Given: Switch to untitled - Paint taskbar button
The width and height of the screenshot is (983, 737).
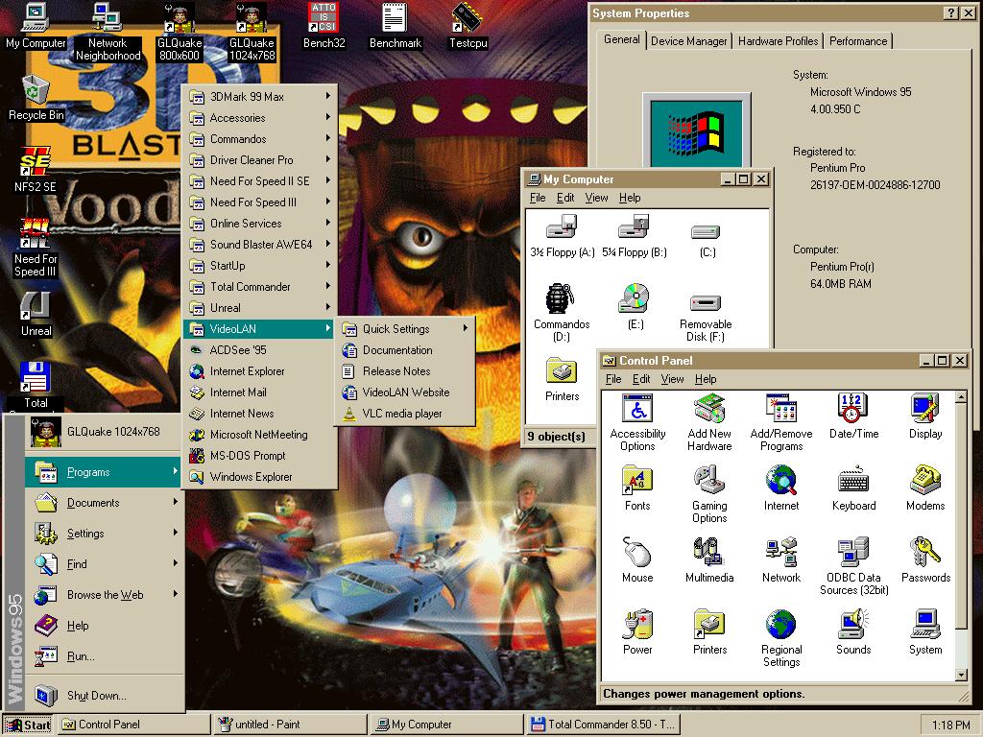Looking at the screenshot, I should point(289,725).
